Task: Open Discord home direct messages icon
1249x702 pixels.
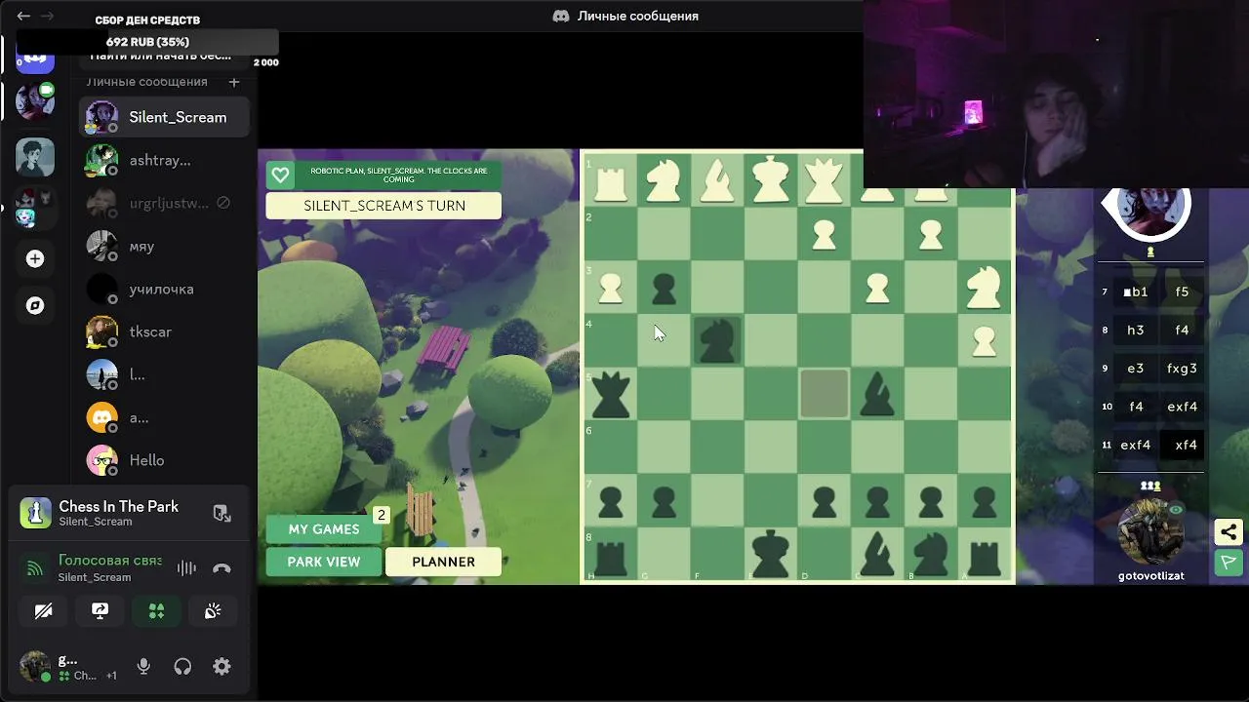Action: tap(35, 58)
